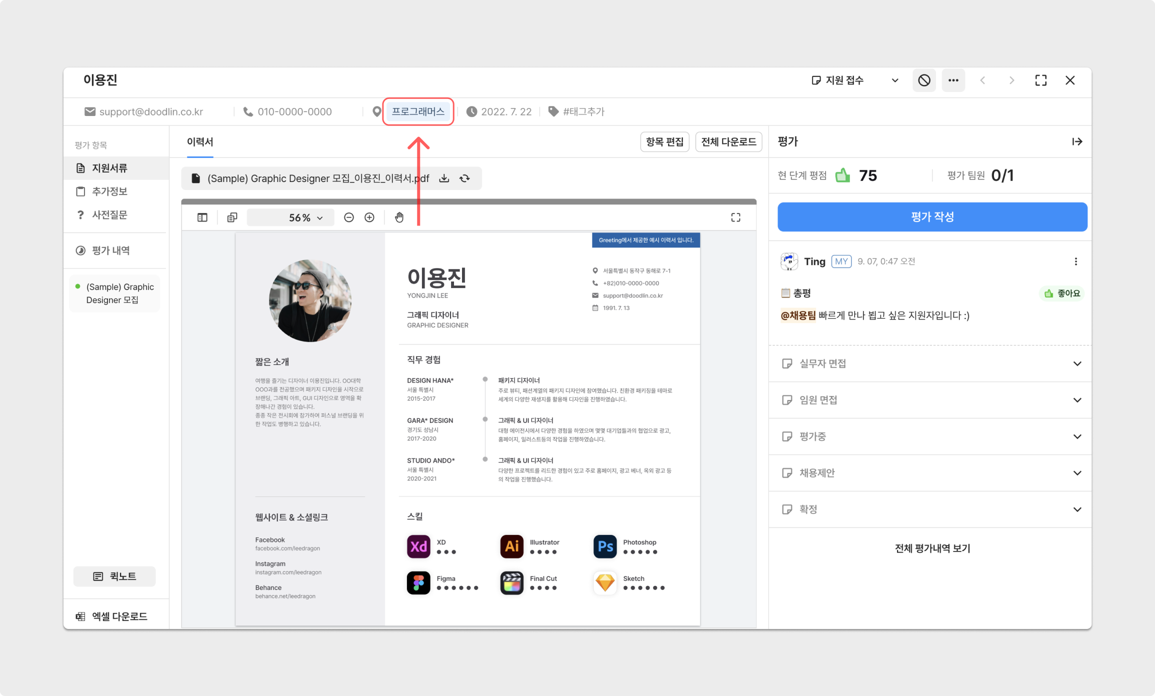
Task: Select the hand pan tool
Action: (399, 217)
